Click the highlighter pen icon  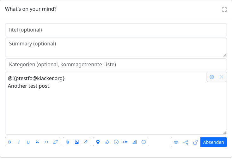(56, 142)
